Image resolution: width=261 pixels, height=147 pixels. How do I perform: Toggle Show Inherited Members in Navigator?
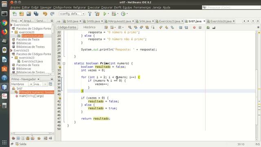pos(13,138)
